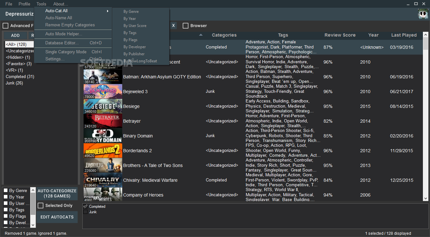Expand the Auto-Cat All submenu arrow
The width and height of the screenshot is (430, 237).
(108, 11)
